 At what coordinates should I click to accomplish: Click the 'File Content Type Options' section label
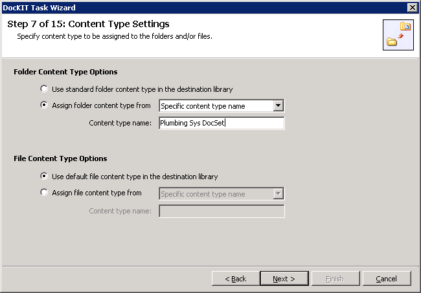tap(60, 158)
